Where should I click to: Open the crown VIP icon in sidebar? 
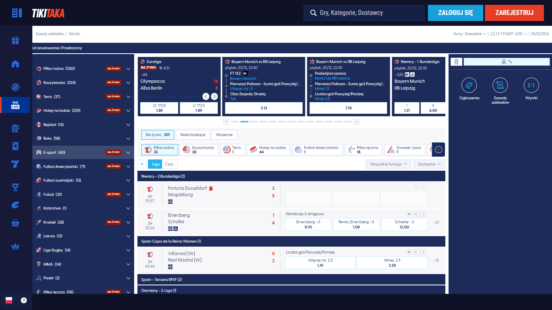pos(15,246)
